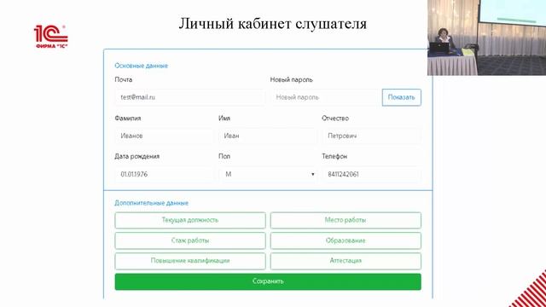Click the Телефон label
The width and height of the screenshot is (546, 307).
(334, 157)
